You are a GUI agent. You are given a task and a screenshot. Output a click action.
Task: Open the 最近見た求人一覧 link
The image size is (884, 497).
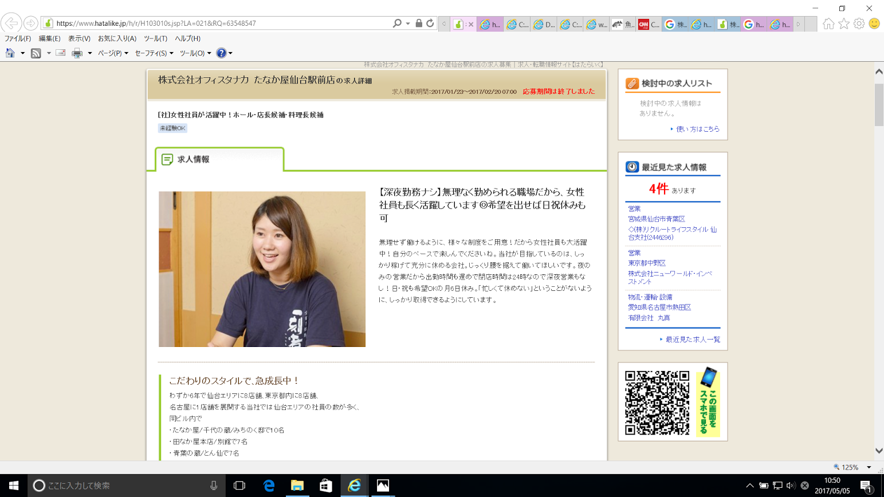pyautogui.click(x=692, y=340)
